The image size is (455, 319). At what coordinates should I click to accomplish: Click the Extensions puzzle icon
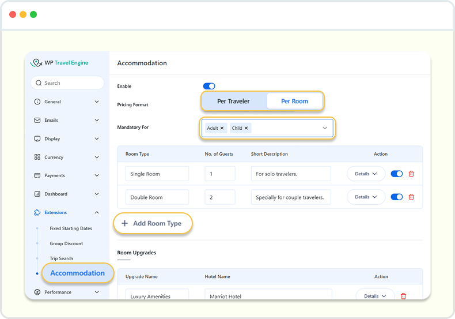tap(37, 213)
